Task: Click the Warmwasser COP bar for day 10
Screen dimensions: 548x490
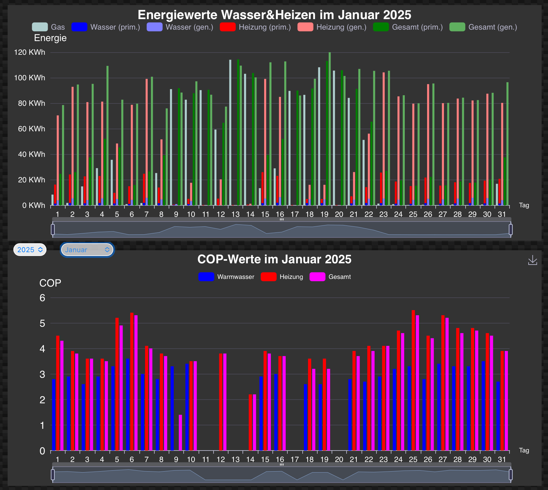Action: (x=187, y=407)
